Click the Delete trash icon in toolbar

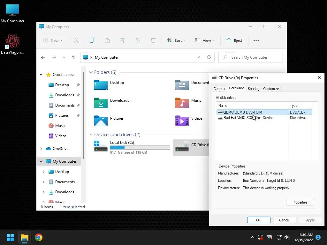[x=153, y=41]
